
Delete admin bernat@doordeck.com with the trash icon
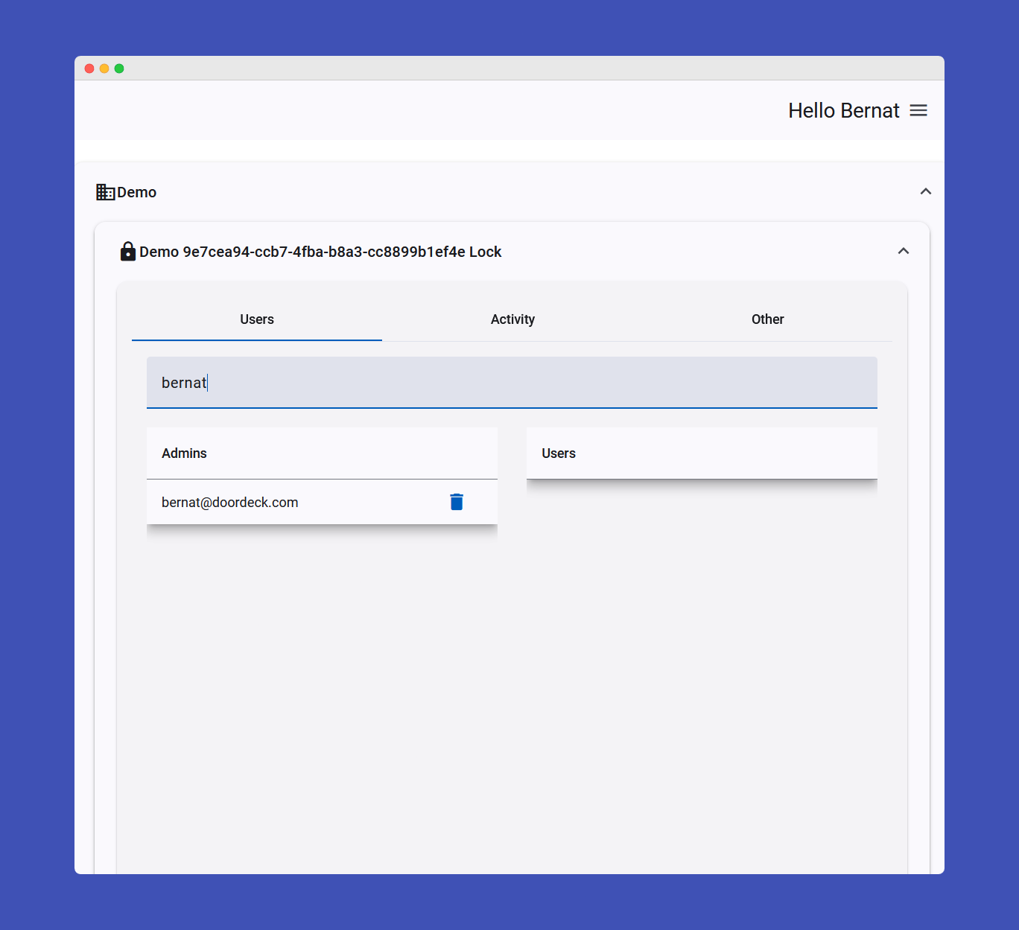457,503
